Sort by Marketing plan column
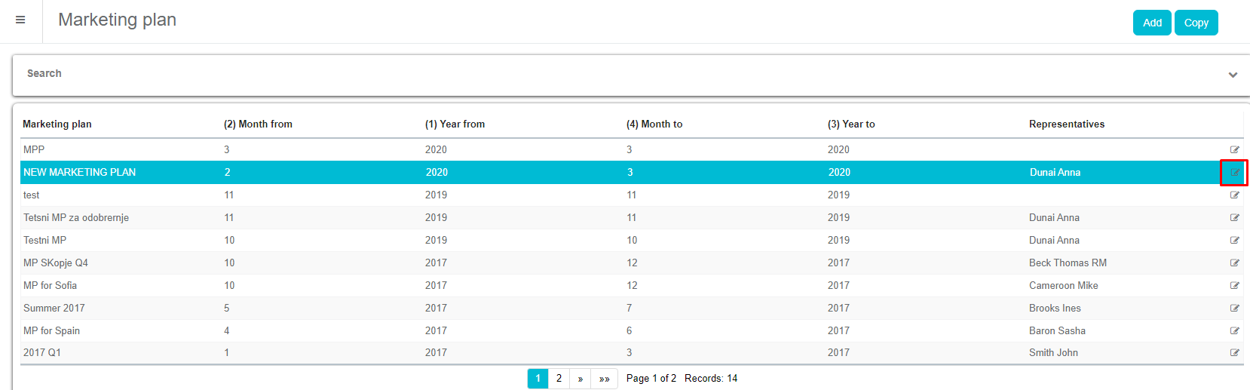Screen dimensions: 1250x390 57,124
